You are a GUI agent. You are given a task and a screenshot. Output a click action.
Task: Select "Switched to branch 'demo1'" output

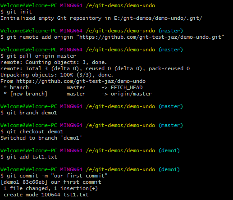click(41, 138)
